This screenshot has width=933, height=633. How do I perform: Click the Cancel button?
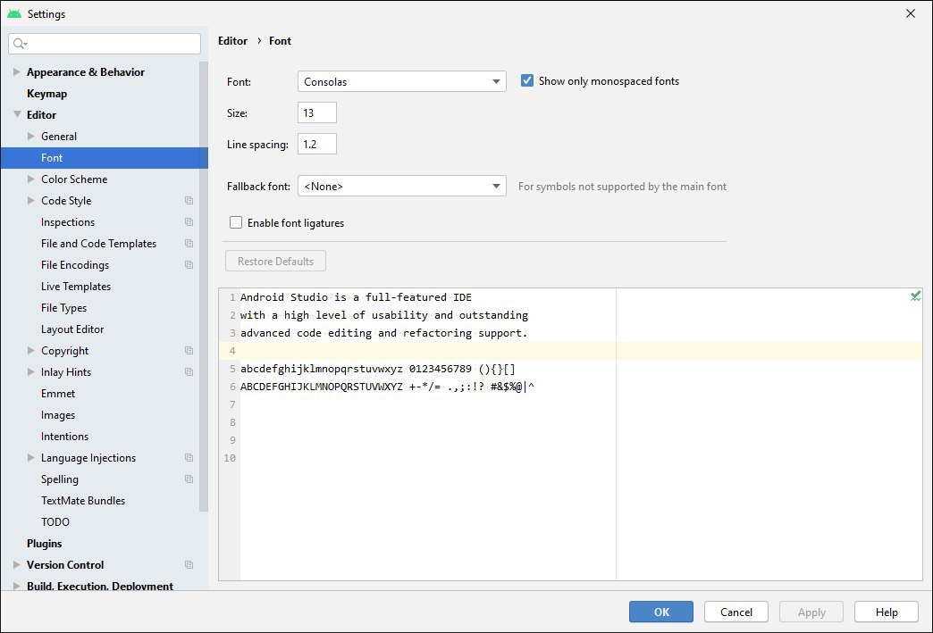[736, 612]
